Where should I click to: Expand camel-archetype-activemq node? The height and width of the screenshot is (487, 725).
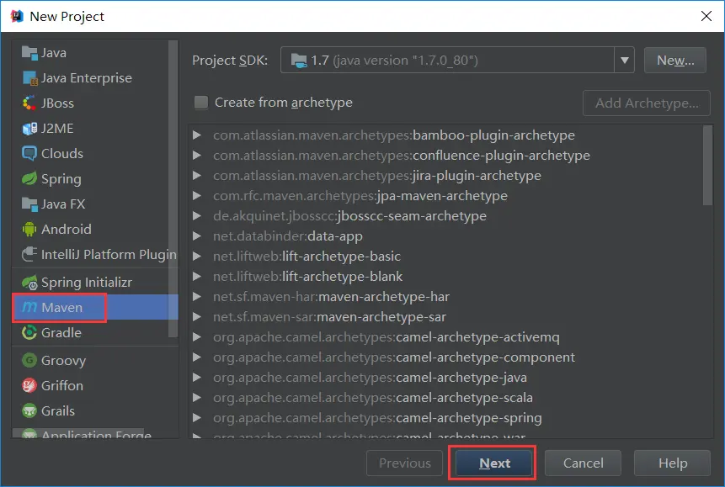tap(197, 336)
